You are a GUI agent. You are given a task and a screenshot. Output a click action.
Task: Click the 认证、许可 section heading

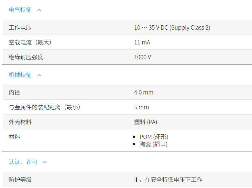(23, 162)
